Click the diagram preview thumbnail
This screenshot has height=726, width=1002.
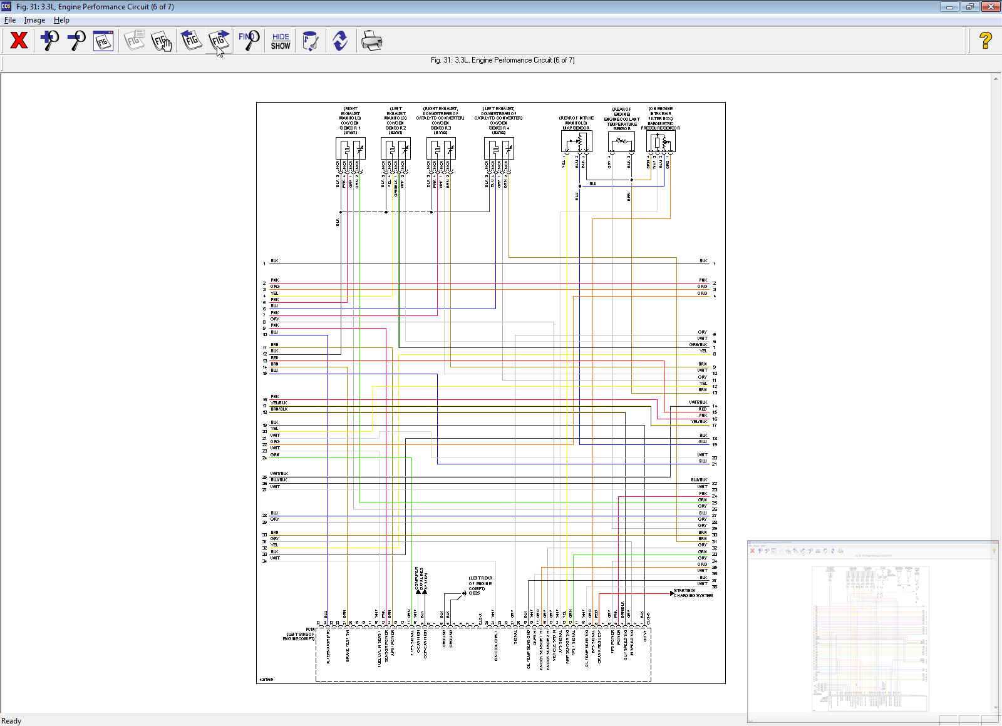click(x=872, y=632)
